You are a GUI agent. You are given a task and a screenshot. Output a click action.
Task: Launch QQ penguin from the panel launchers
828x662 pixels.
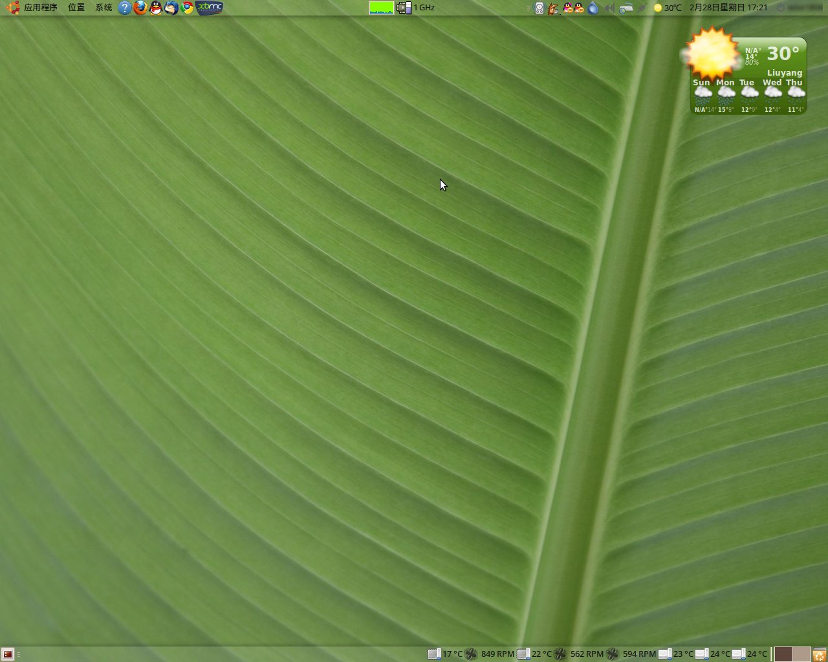point(156,8)
